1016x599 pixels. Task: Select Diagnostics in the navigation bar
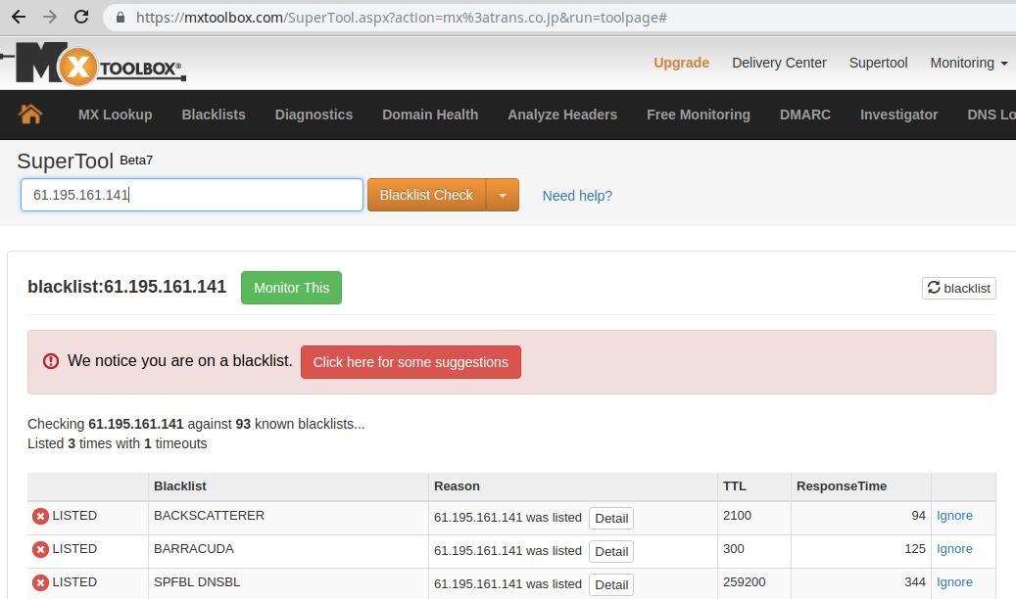314,115
